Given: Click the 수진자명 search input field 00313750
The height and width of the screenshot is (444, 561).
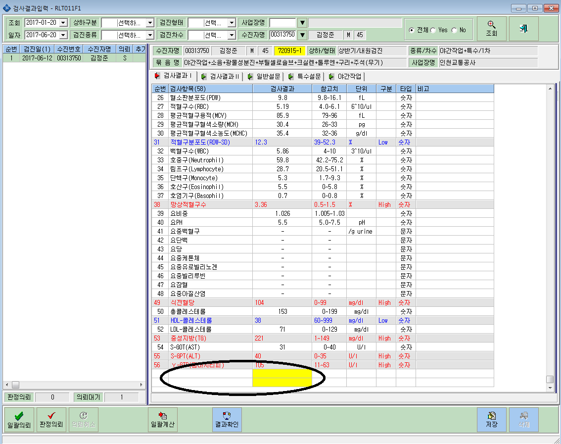Looking at the screenshot, I should [x=282, y=35].
